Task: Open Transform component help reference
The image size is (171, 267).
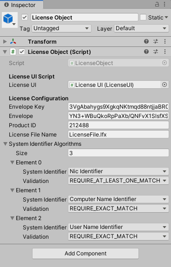Action: tap(146, 41)
